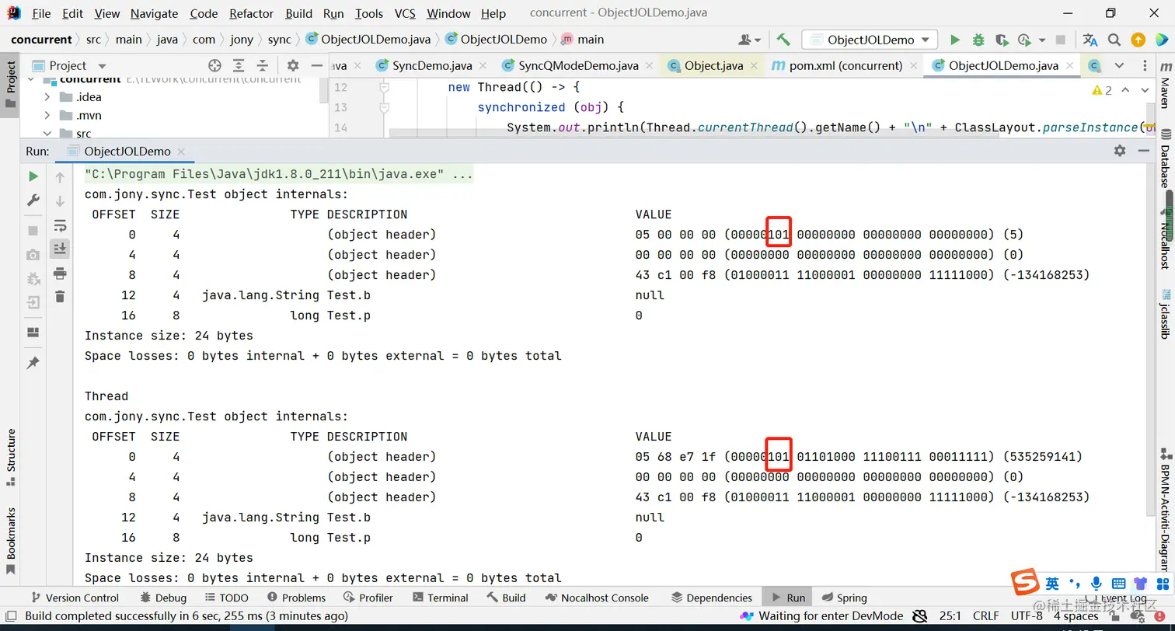The width and height of the screenshot is (1175, 631).
Task: Clear console output with the trash icon
Action: point(60,296)
